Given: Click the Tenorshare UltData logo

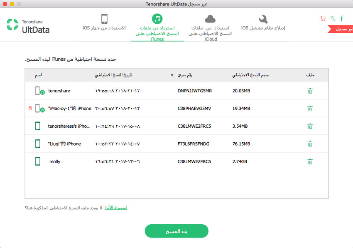Looking at the screenshot, I should 28,26.
